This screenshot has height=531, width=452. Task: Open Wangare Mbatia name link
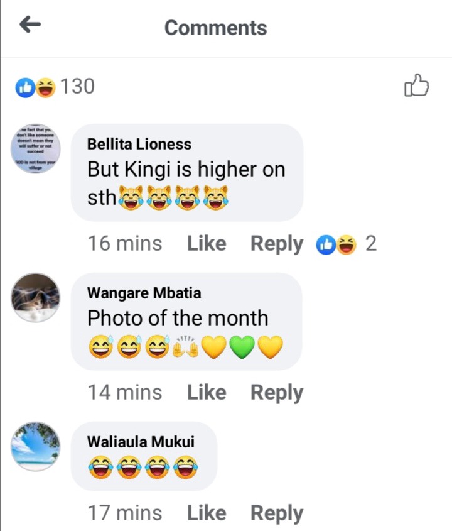(144, 293)
